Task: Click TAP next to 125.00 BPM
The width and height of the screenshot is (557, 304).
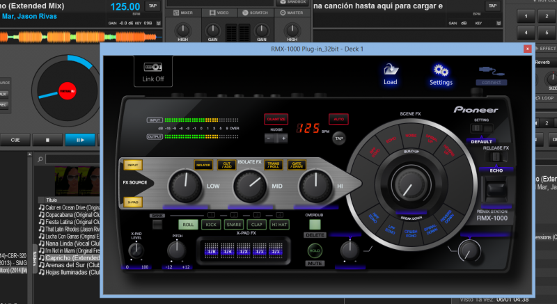Action: (152, 6)
